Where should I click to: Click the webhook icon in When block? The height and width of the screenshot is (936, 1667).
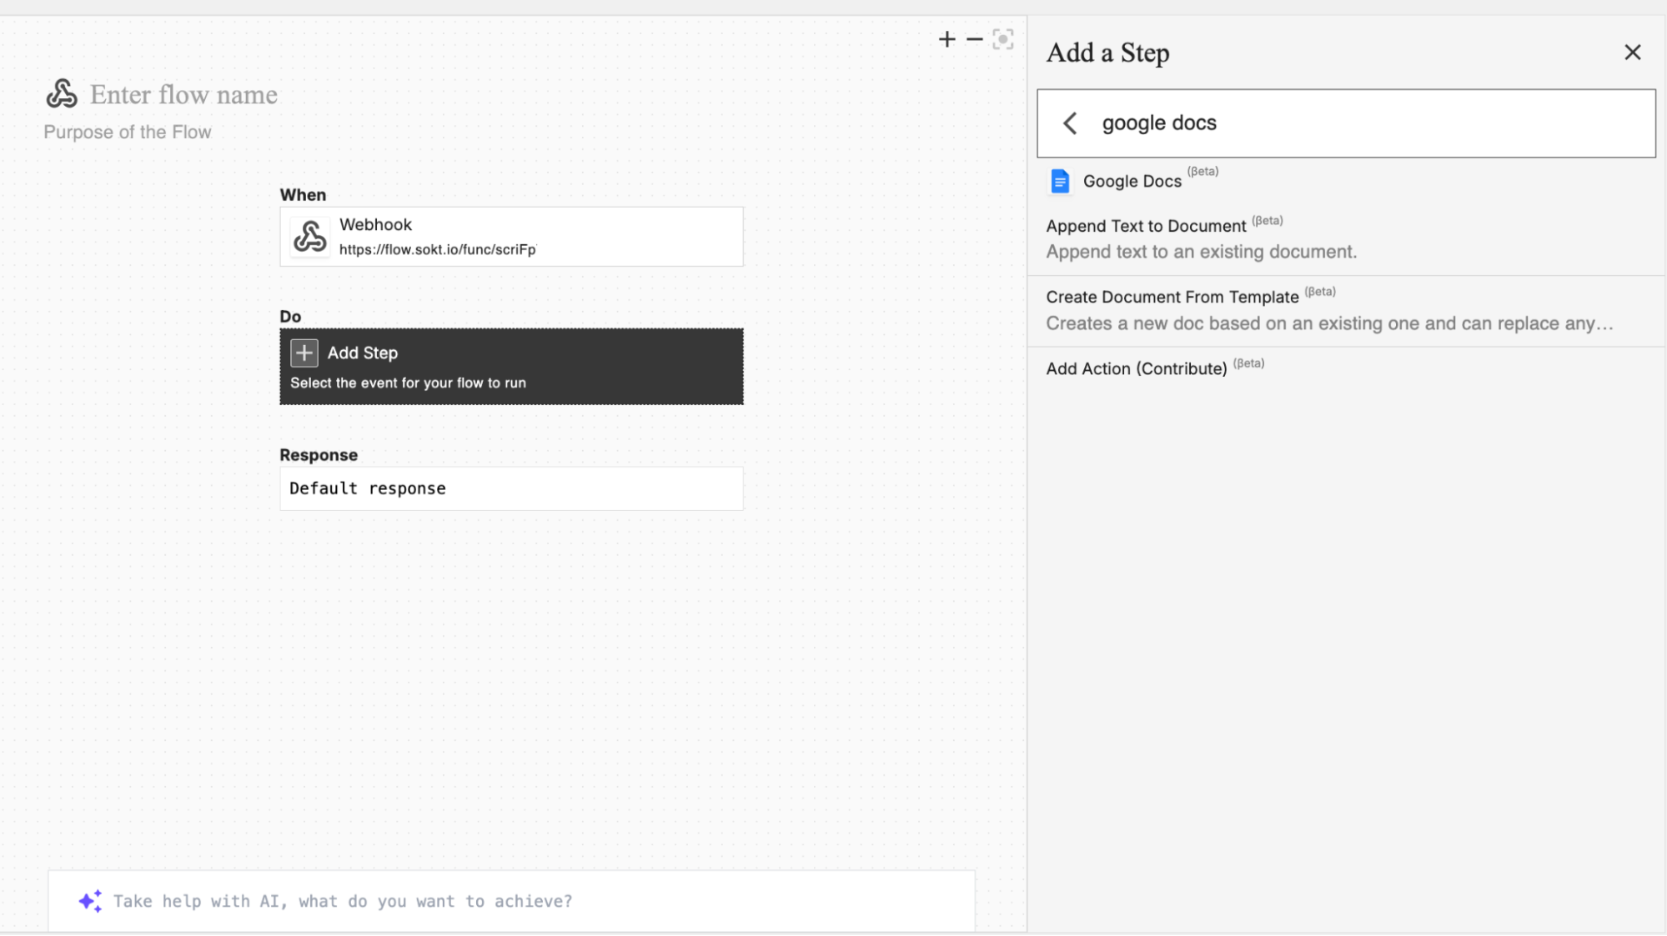(x=310, y=237)
